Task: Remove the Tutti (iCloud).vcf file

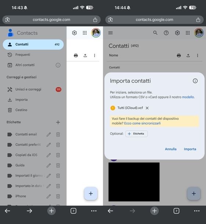Action: (147, 108)
